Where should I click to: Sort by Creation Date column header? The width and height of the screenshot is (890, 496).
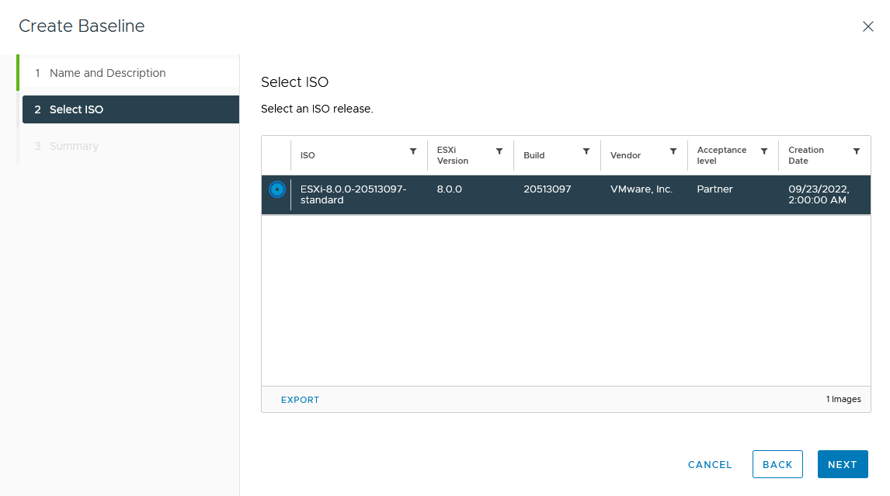805,155
